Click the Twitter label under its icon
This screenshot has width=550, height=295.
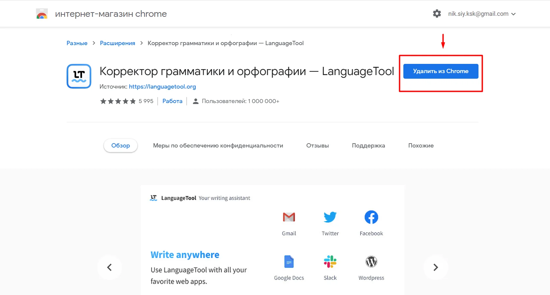click(x=330, y=233)
